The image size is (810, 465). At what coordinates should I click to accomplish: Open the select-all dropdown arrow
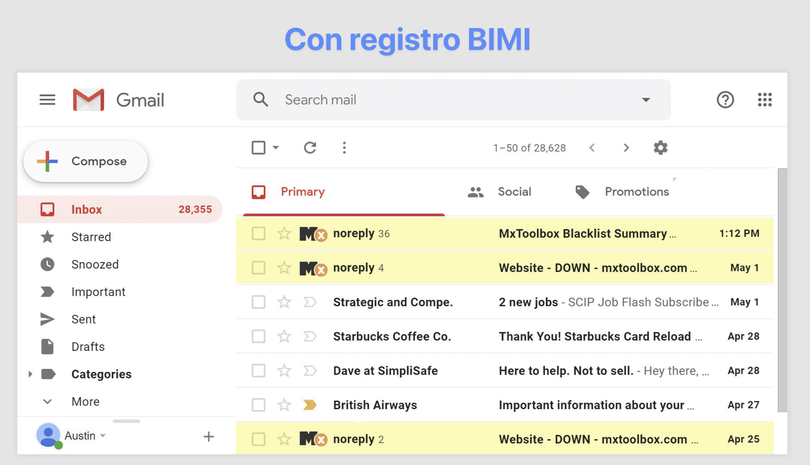(x=276, y=148)
